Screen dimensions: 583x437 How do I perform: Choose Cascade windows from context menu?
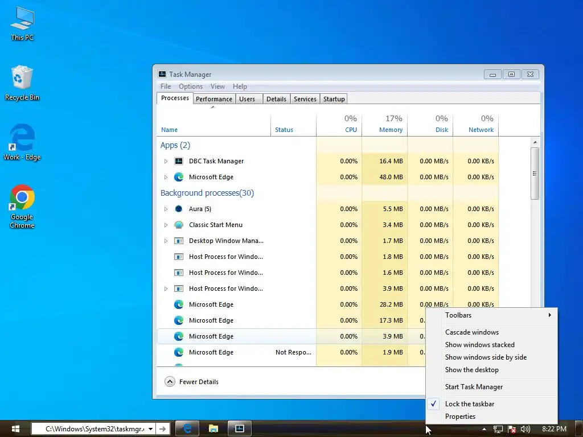point(491,332)
